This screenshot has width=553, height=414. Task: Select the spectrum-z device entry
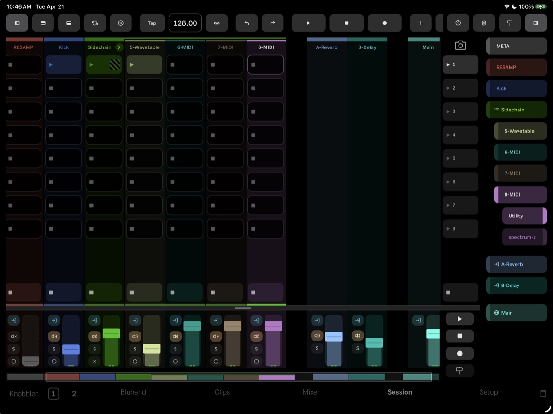click(524, 237)
